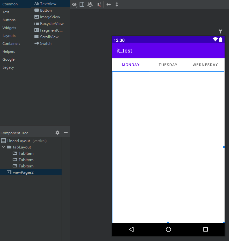The height and width of the screenshot is (241, 229).
Task: Select the Containers palette category
Action: pos(15,44)
